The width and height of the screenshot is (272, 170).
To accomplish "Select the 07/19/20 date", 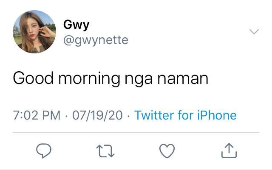I will tap(97, 115).
